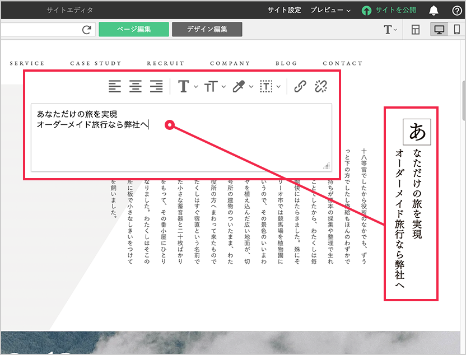Screen dimensions: 466x355
Task: Open the notifications bell
Action: (434, 10)
